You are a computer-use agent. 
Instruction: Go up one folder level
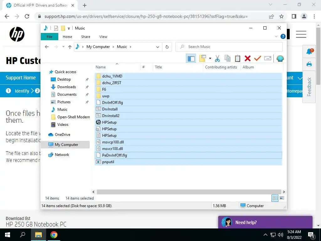70,47
